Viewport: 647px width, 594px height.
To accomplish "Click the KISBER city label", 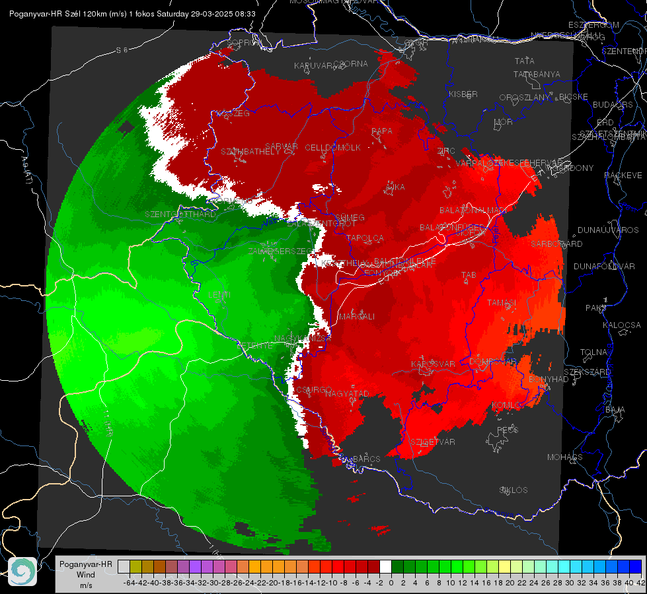I will click(463, 94).
